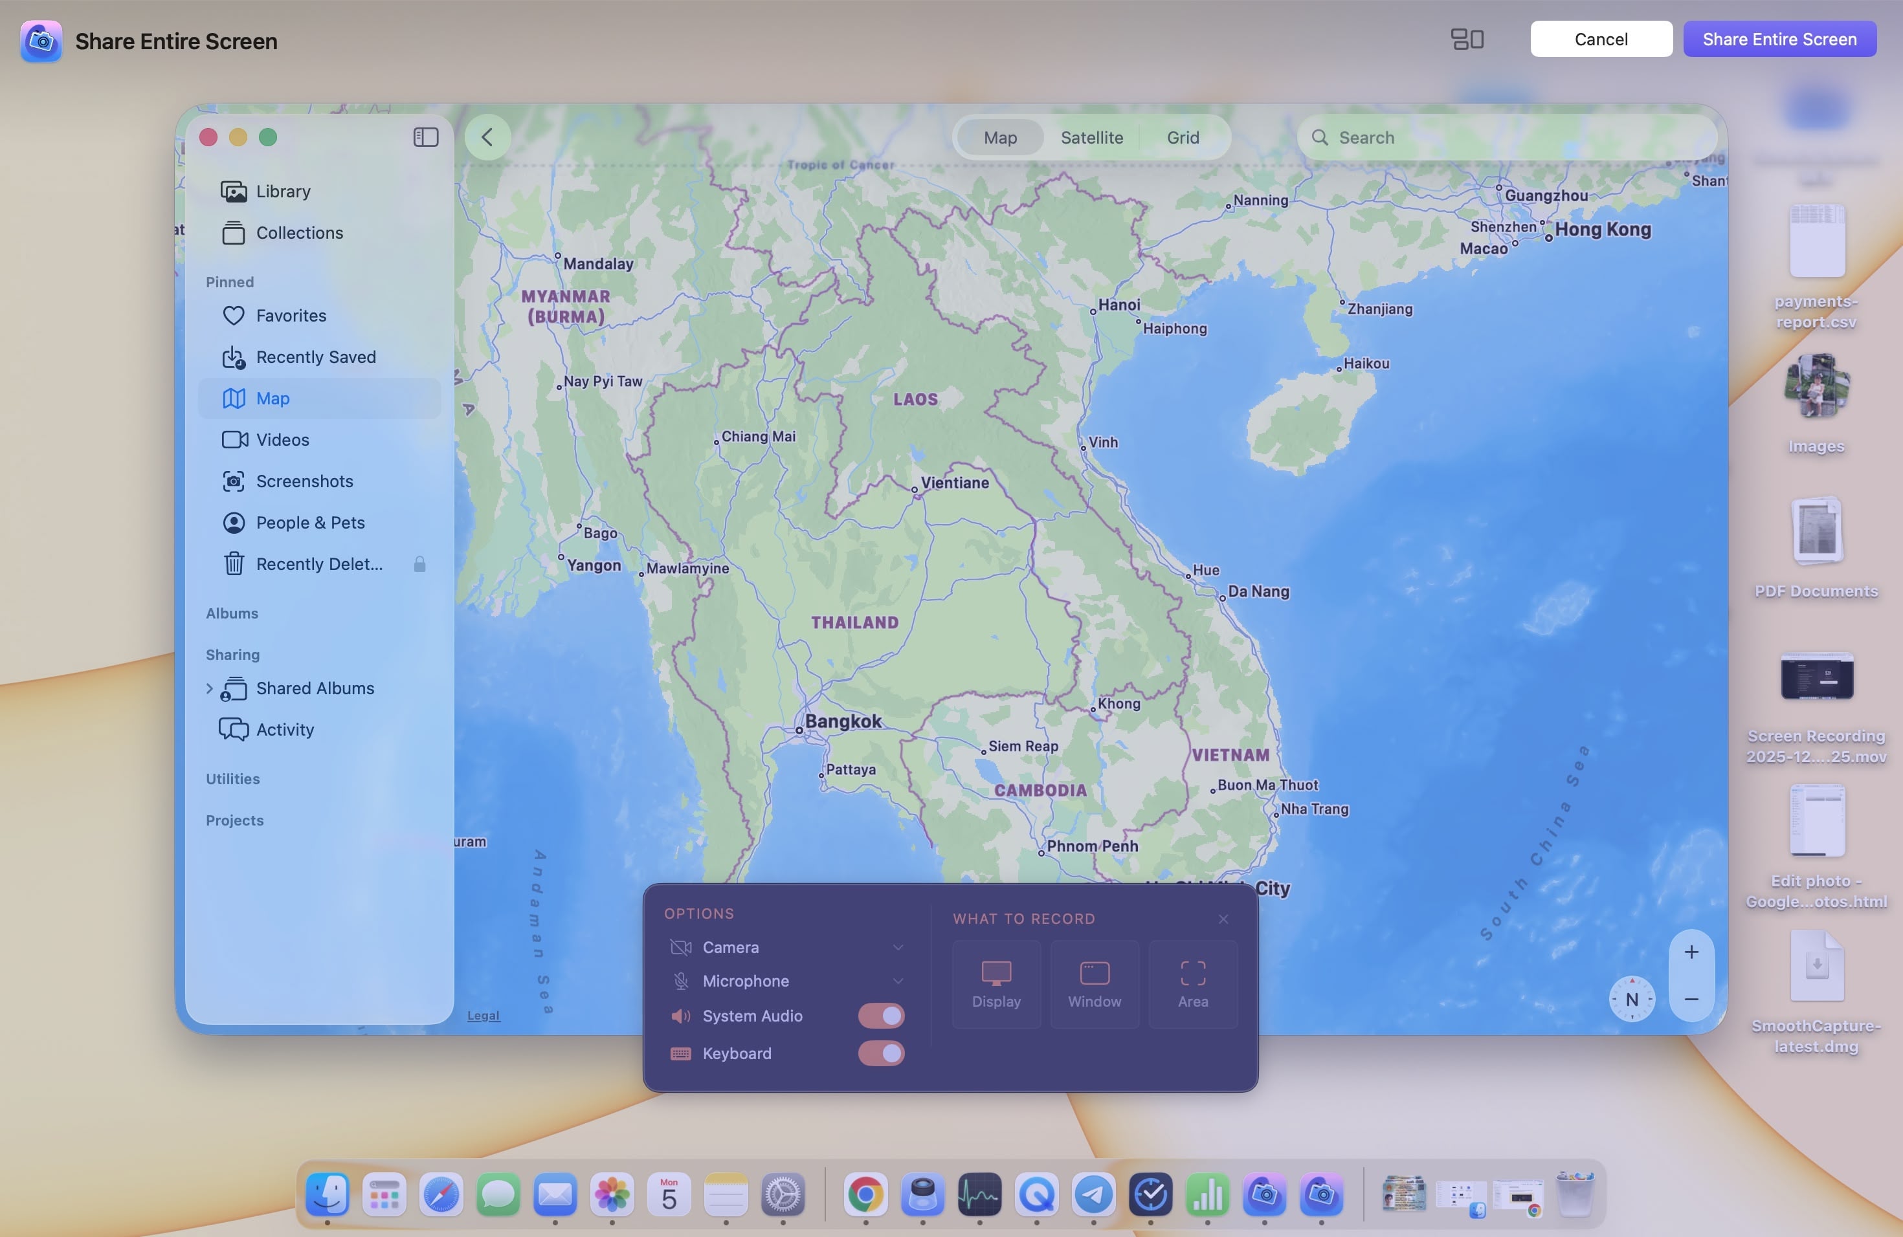Switch to the Grid view tab
The image size is (1903, 1237).
pyautogui.click(x=1183, y=137)
